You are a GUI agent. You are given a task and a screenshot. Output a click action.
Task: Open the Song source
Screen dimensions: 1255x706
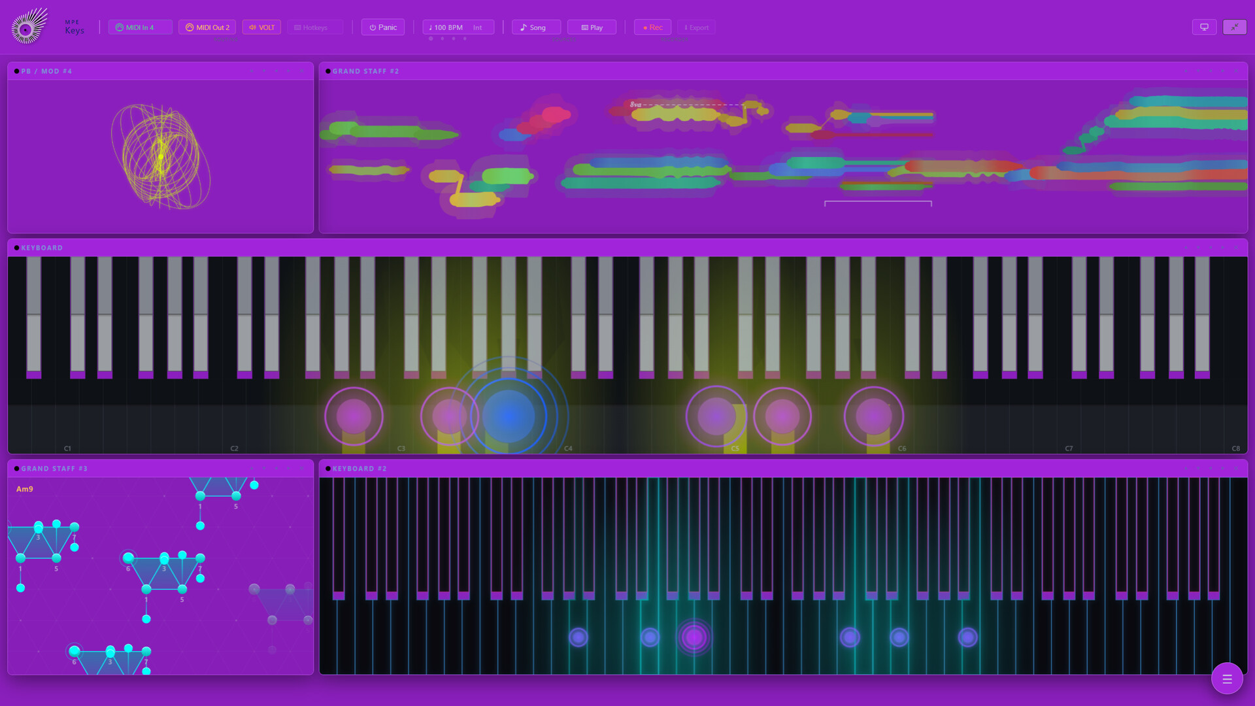[536, 27]
